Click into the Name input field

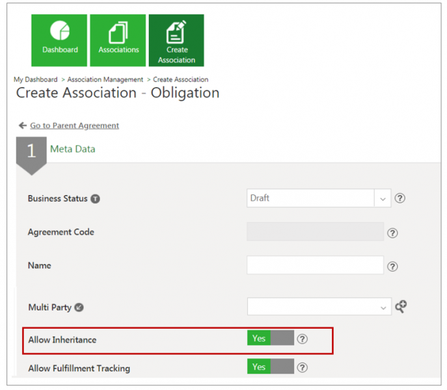click(315, 265)
